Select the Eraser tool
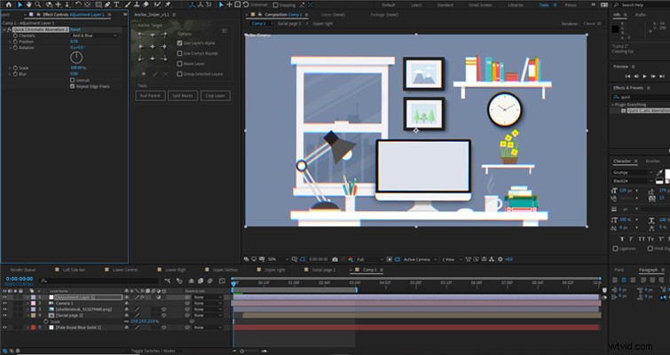670x355 pixels. [146, 4]
